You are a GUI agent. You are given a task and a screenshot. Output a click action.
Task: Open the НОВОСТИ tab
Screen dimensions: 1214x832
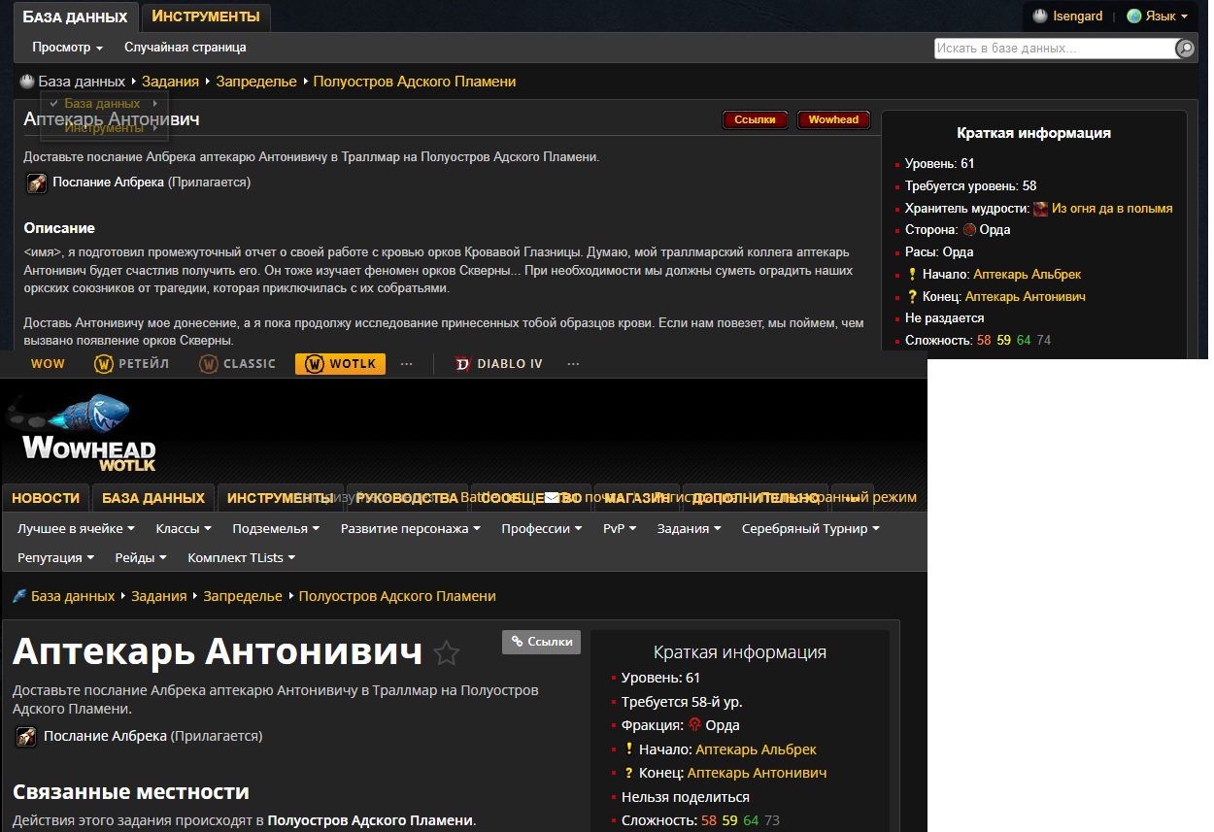point(46,498)
